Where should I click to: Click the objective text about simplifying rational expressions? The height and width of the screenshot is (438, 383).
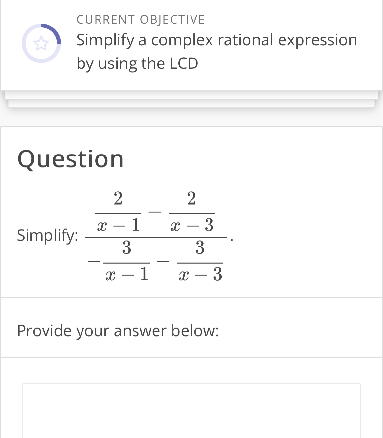click(x=216, y=51)
